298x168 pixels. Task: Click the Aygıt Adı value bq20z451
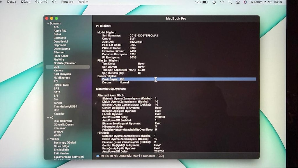pos(136,42)
